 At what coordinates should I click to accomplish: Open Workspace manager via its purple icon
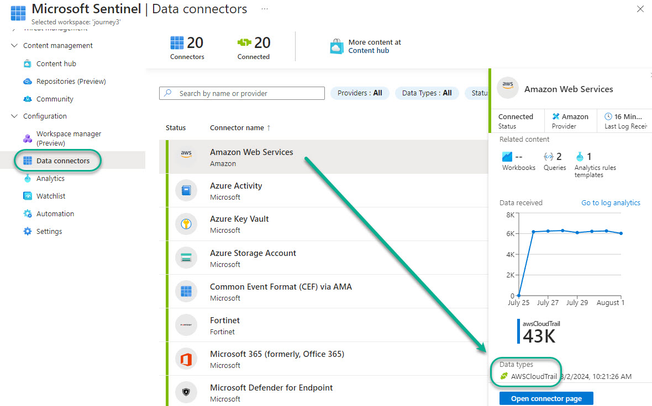[28, 138]
